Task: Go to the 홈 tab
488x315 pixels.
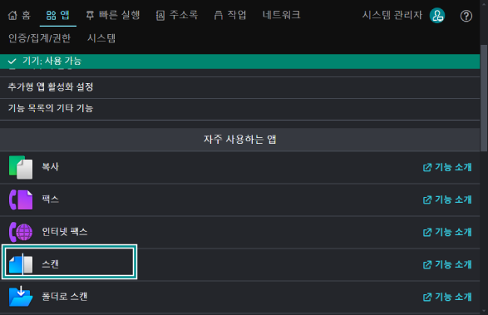Action: [19, 15]
